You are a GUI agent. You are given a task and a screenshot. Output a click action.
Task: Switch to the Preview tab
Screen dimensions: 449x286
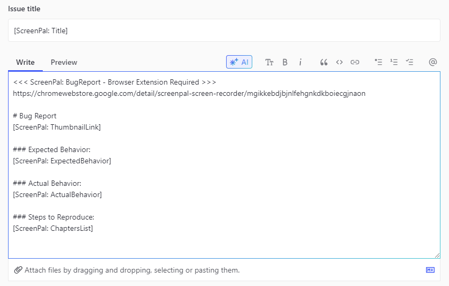pyautogui.click(x=64, y=62)
